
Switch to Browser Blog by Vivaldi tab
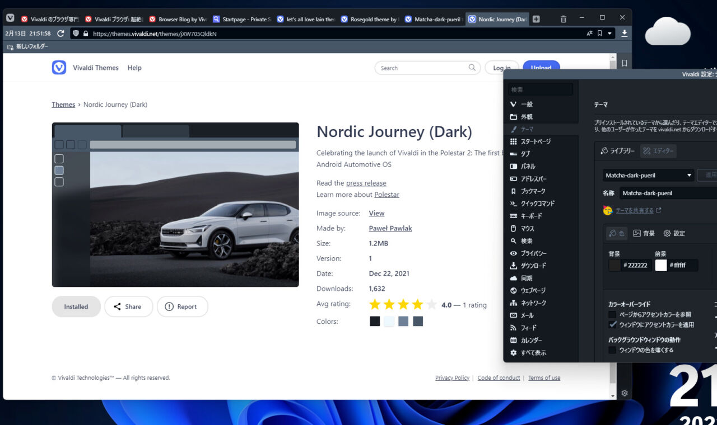(178, 19)
